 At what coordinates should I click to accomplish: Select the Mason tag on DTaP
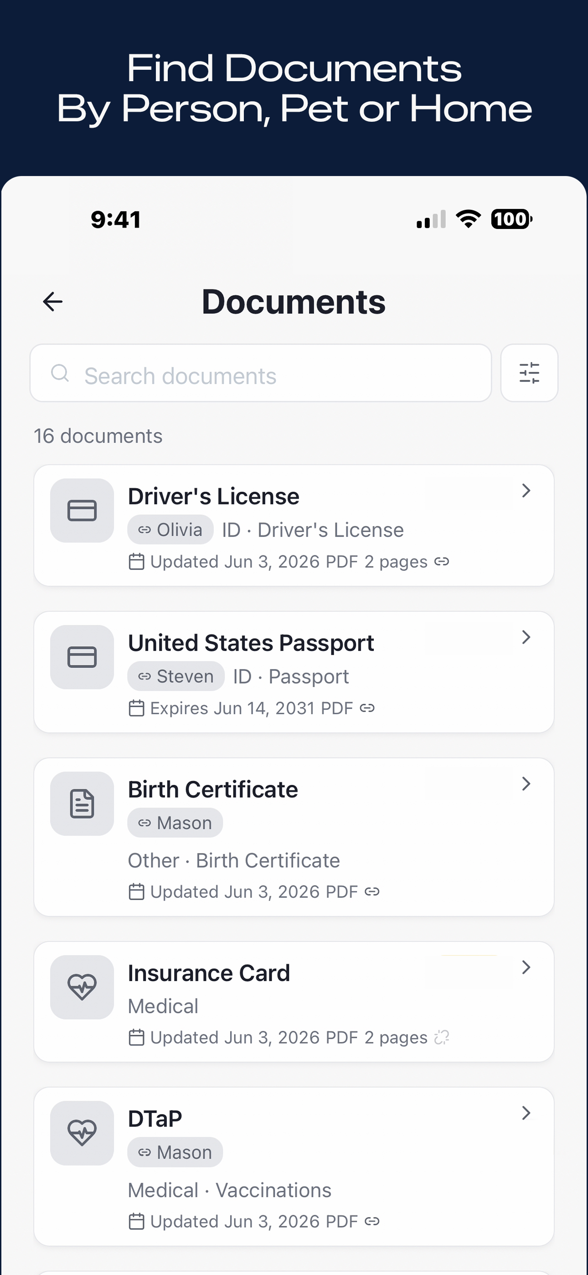click(175, 1152)
